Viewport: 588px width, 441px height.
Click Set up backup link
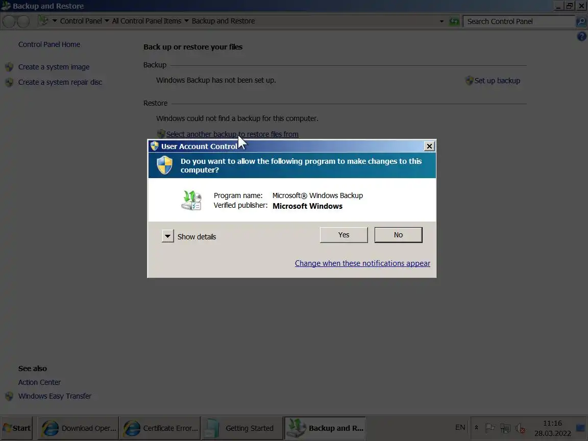click(497, 81)
